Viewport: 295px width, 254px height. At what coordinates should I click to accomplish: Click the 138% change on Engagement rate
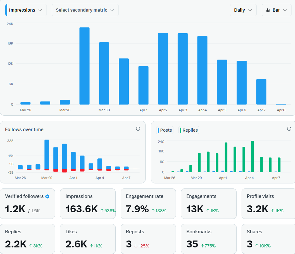coord(159,211)
